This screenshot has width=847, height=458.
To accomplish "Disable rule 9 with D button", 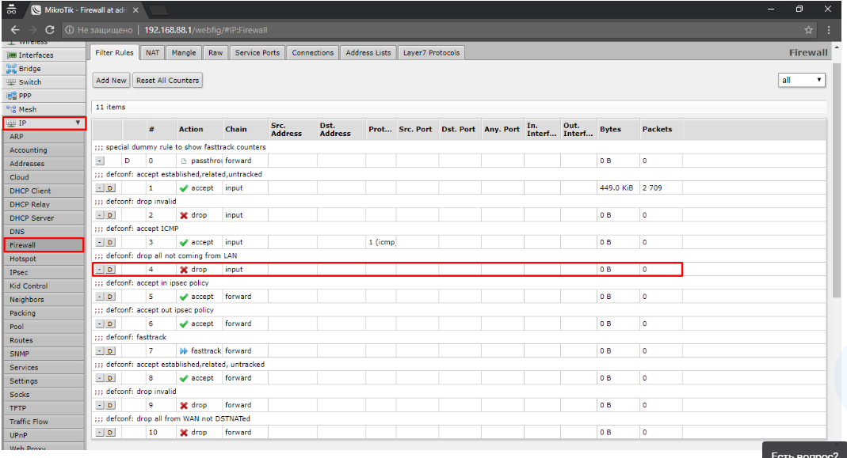I will point(110,405).
